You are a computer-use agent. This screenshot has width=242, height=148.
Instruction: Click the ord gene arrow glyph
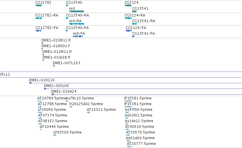pos(76,11)
